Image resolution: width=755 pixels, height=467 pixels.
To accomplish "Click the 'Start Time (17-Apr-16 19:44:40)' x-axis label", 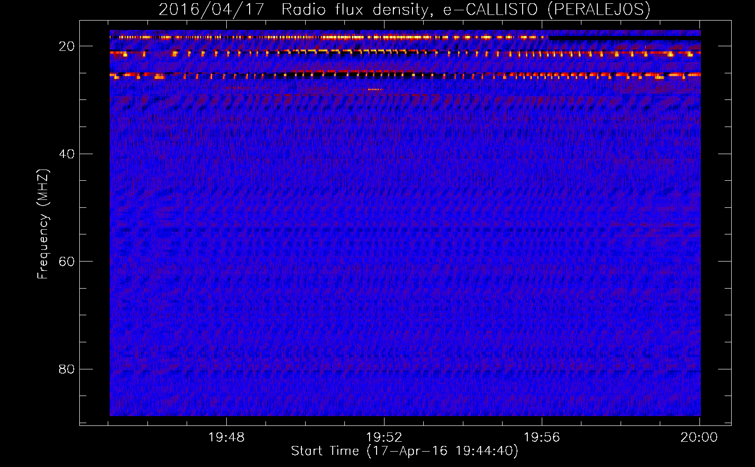I will [x=405, y=451].
